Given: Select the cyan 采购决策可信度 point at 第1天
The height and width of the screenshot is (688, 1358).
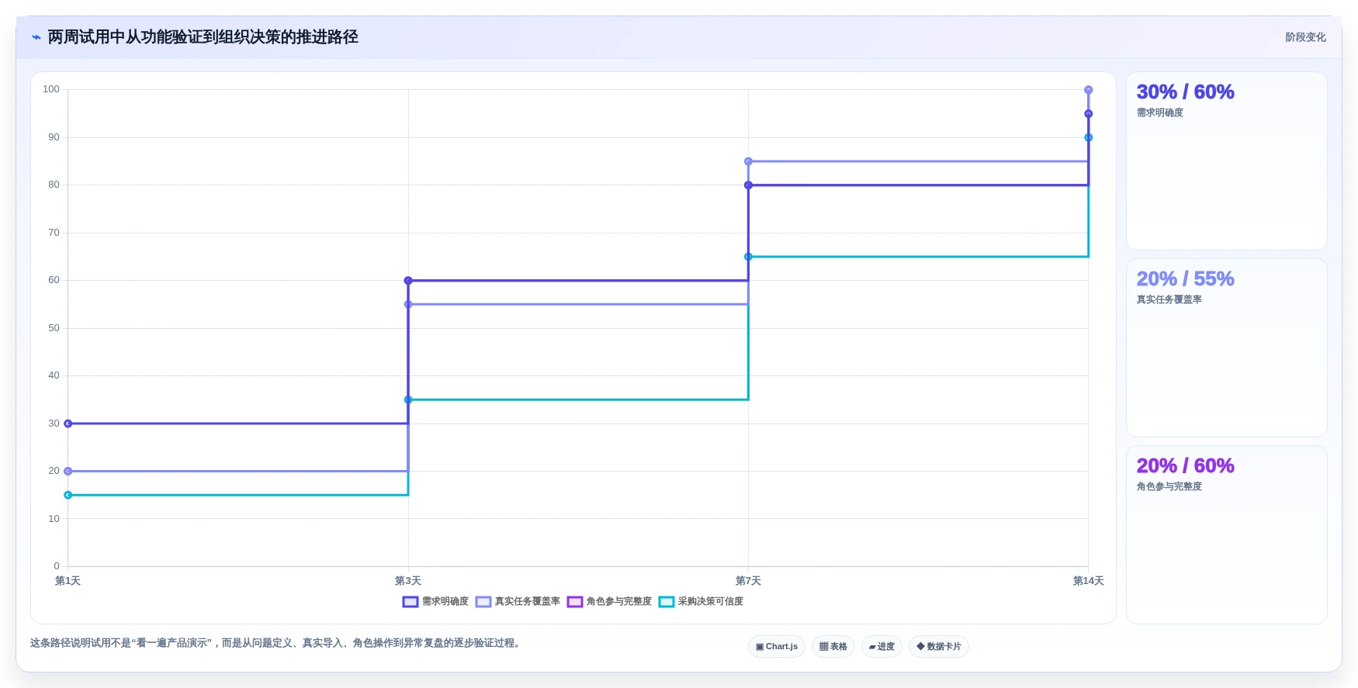Looking at the screenshot, I should click(x=68, y=495).
